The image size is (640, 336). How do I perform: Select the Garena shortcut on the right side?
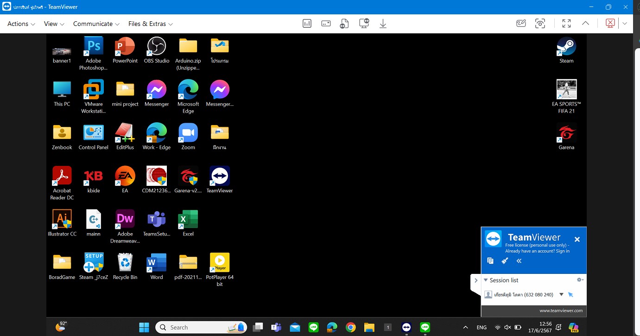point(566,137)
